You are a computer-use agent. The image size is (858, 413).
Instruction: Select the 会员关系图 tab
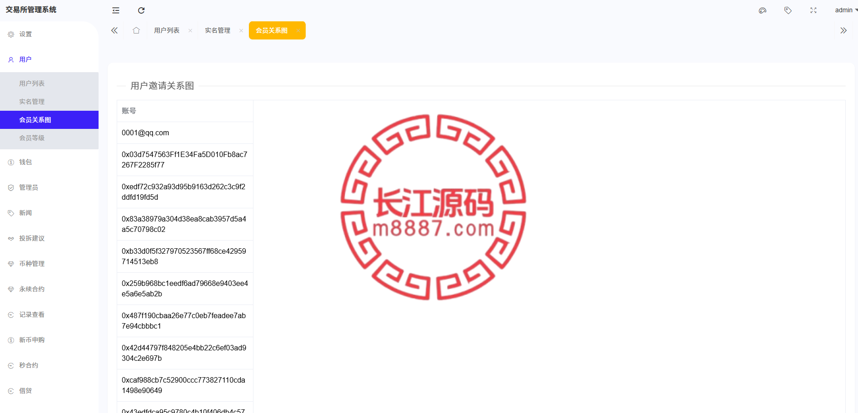pyautogui.click(x=272, y=30)
